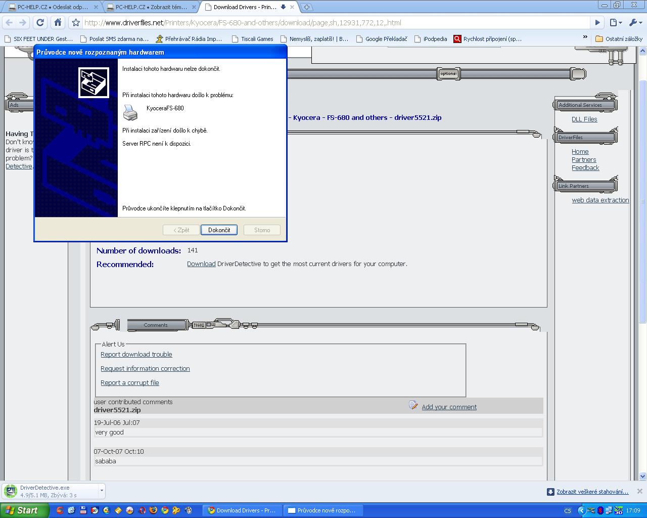Open the page control menu
The height and width of the screenshot is (518, 647).
point(615,22)
